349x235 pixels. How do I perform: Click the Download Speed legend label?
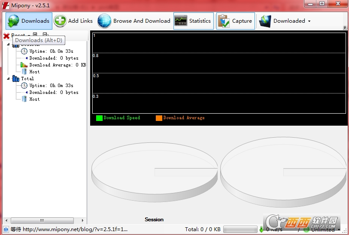pyautogui.click(x=122, y=118)
